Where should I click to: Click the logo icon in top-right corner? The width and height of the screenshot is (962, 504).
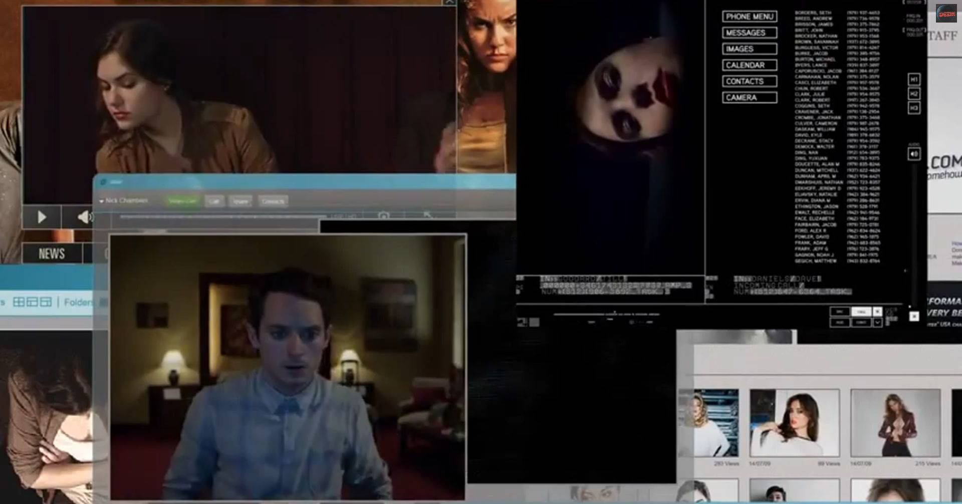pos(946,14)
